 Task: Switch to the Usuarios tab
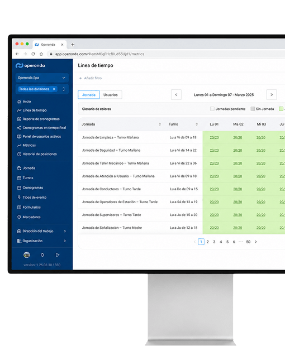click(x=111, y=95)
